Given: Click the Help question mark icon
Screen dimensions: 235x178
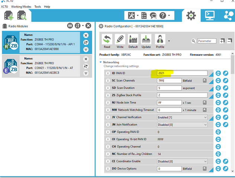Looking at the screenshot, I should (163, 16).
